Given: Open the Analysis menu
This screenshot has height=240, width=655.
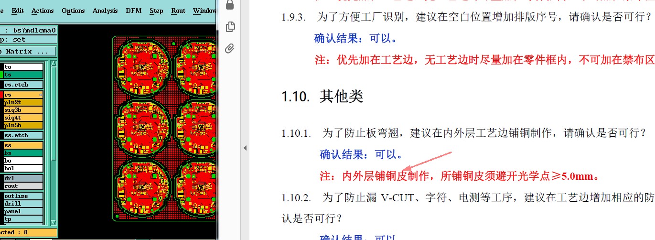Looking at the screenshot, I should coord(105,11).
